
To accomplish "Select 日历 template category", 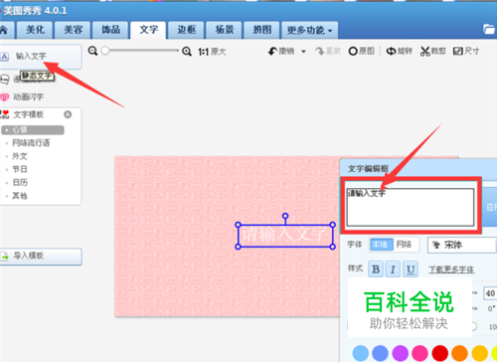I will (x=20, y=182).
